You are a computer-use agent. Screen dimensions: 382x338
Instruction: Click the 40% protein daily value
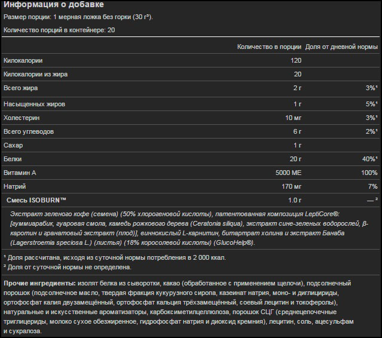point(370,159)
